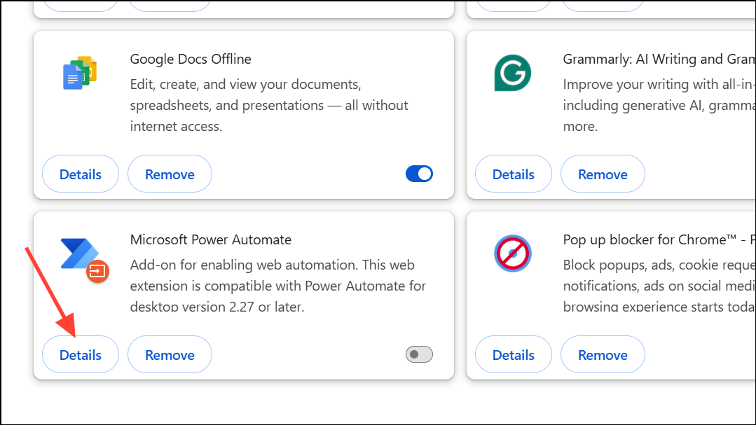
Task: Enable the Microsoft Power Automate extension toggle
Action: tap(419, 354)
